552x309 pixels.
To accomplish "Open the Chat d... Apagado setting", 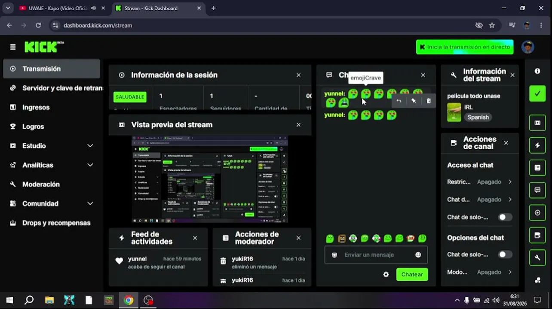I will [479, 200].
